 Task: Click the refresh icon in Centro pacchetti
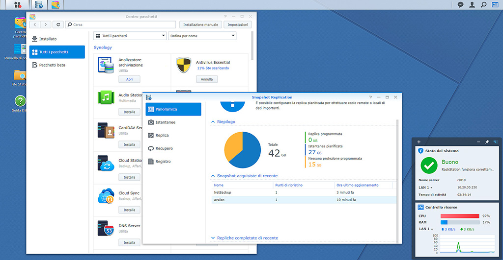(59, 24)
